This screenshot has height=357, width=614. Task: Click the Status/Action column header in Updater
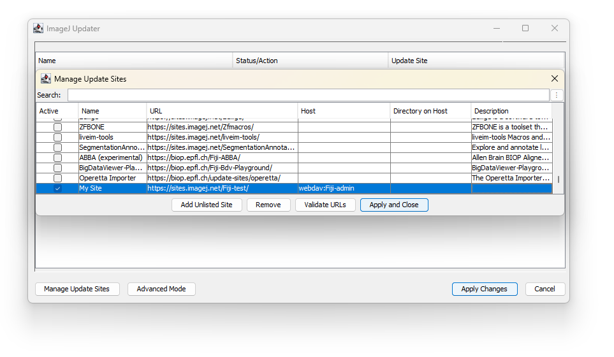(x=310, y=61)
